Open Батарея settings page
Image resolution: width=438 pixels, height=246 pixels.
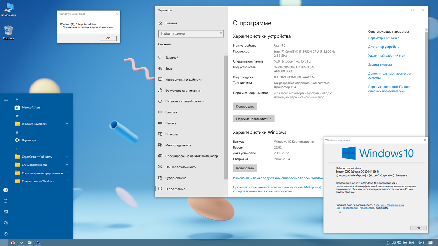pos(189,112)
